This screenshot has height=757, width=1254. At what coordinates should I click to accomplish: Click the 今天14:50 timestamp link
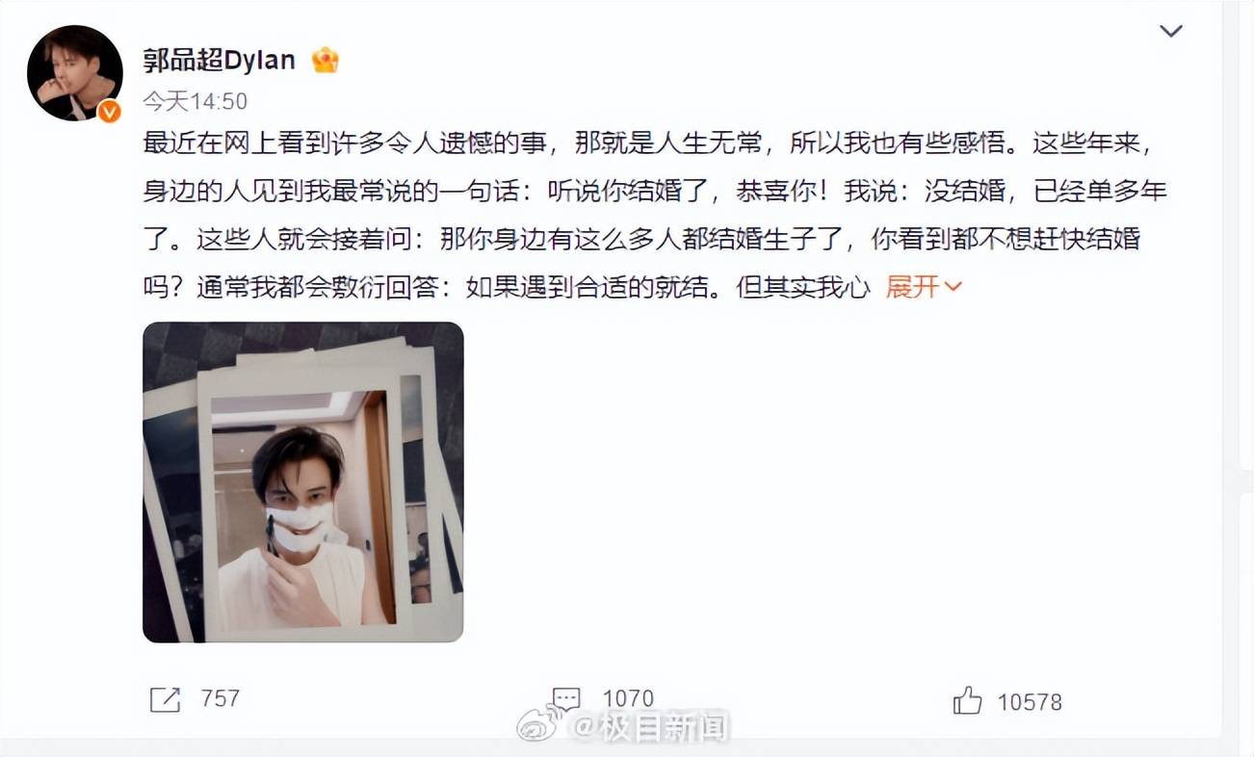tap(196, 102)
